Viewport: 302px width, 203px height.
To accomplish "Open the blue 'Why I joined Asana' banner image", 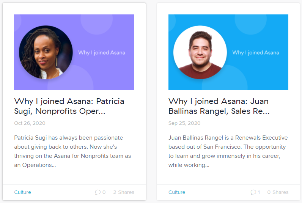I will (228, 52).
